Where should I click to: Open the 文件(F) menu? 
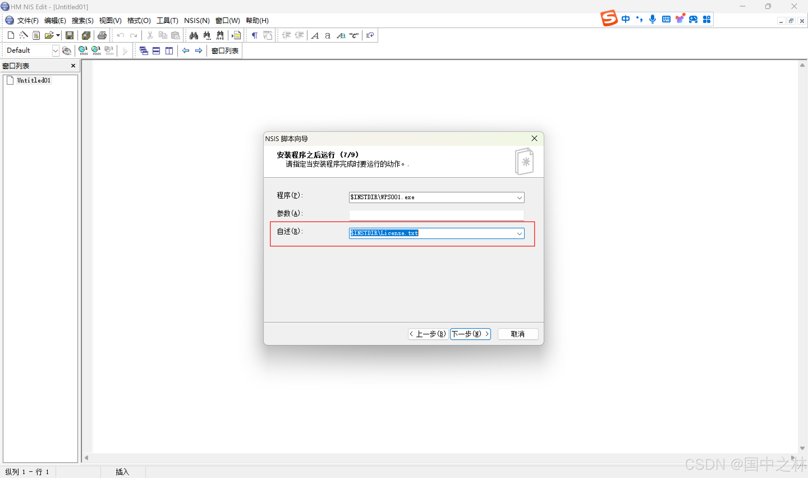pyautogui.click(x=28, y=20)
